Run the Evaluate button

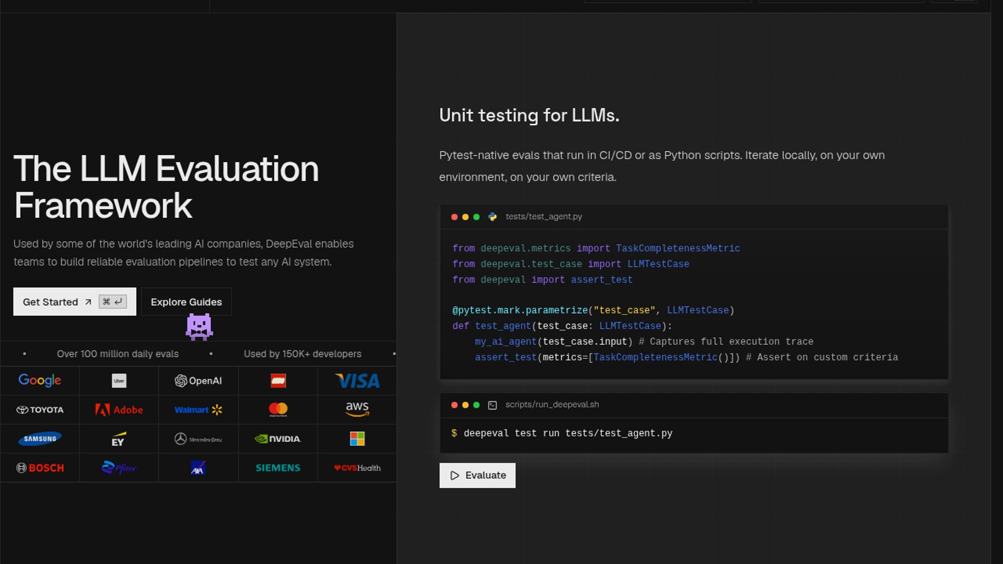pyautogui.click(x=477, y=476)
